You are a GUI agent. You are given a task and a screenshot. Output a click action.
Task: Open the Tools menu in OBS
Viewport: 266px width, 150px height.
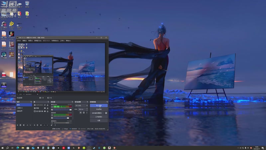point(62,41)
